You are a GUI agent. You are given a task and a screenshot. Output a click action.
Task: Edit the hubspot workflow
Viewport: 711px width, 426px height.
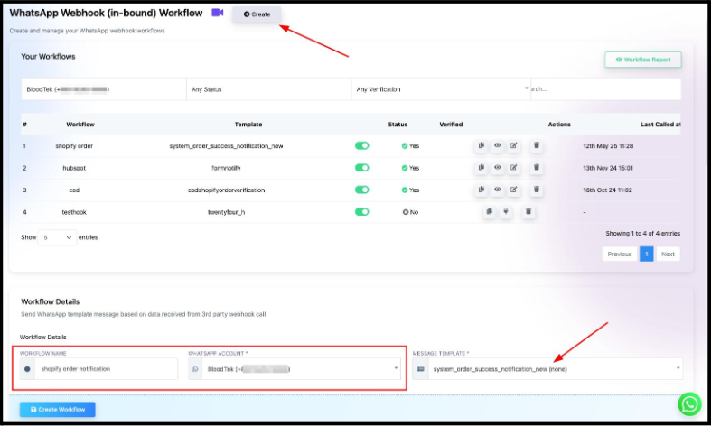coord(514,168)
